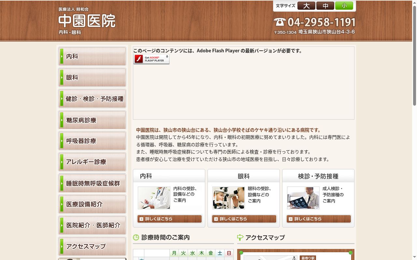
Task: Click the 中園医院 logo in the header
Action: [87, 21]
